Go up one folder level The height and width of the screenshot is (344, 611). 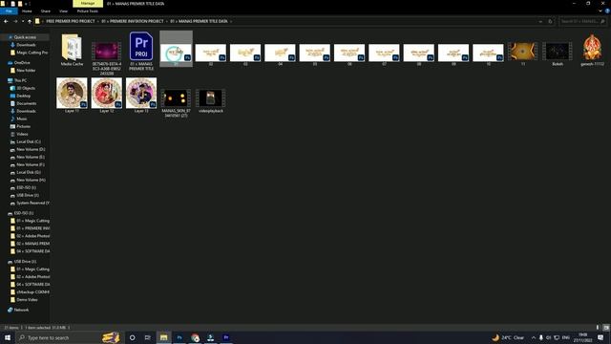coord(30,21)
